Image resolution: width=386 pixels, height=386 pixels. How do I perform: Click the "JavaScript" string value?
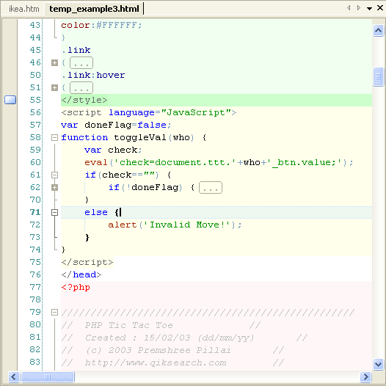(x=196, y=112)
